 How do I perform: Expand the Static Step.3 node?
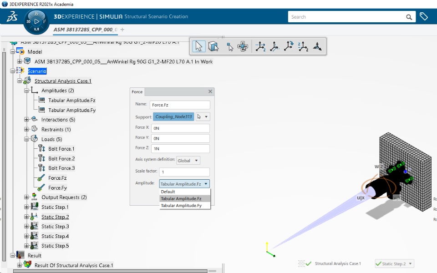(x=26, y=227)
